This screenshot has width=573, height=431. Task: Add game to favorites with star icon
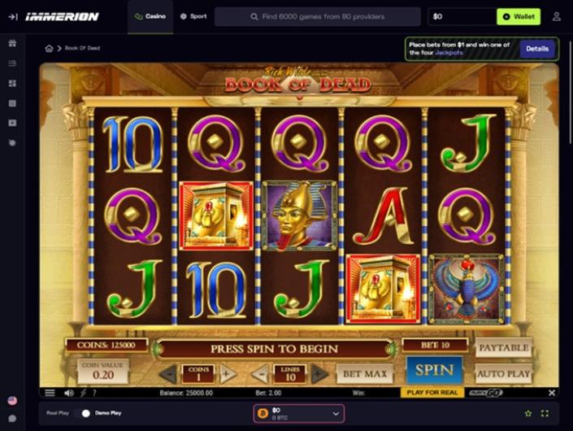[528, 413]
